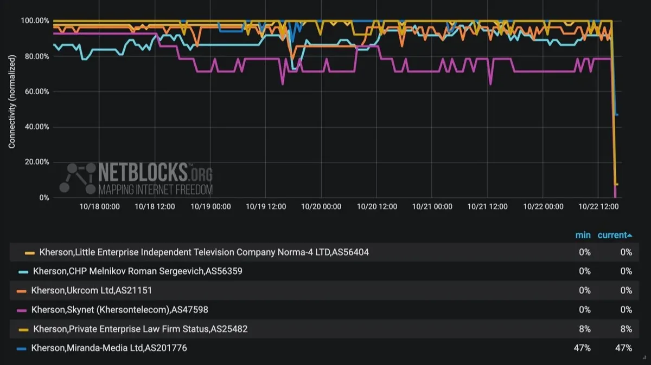
Task: Click the NetBlocks network logo icon
Action: pyautogui.click(x=77, y=177)
